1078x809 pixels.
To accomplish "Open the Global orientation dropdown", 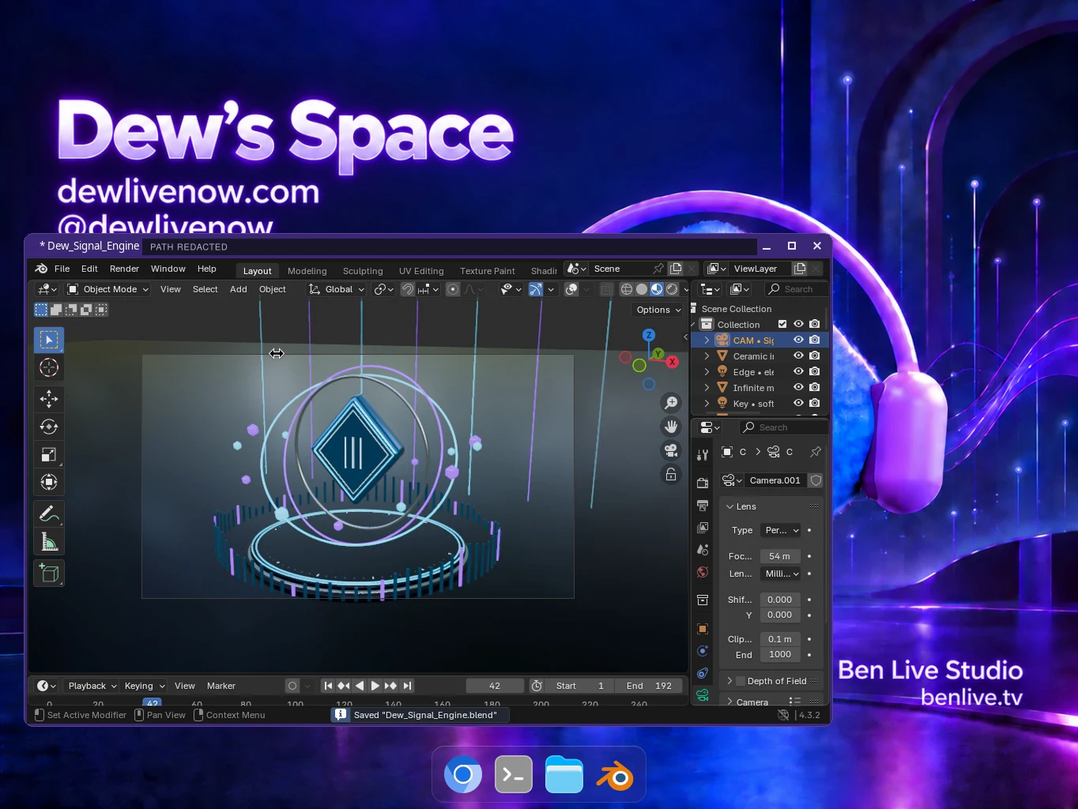I will pyautogui.click(x=337, y=289).
